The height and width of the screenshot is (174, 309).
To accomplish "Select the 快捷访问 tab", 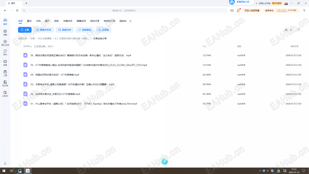I will pos(68,21).
